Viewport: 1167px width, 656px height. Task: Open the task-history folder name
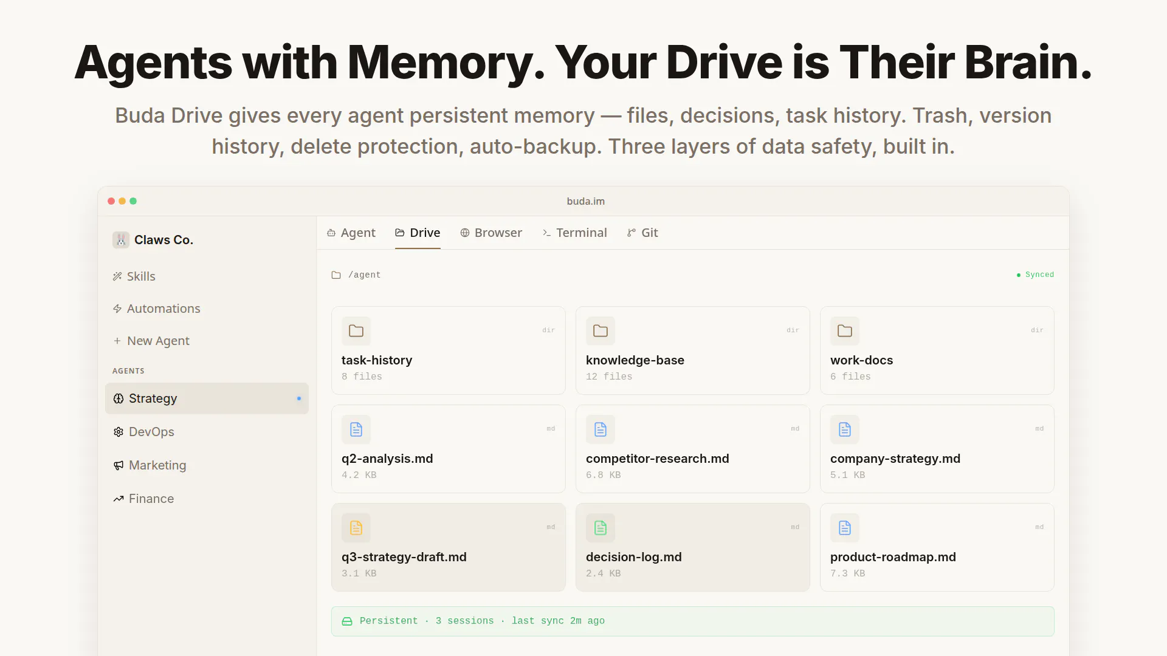coord(377,360)
